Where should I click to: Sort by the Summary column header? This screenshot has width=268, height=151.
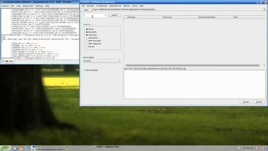[x=180, y=17]
